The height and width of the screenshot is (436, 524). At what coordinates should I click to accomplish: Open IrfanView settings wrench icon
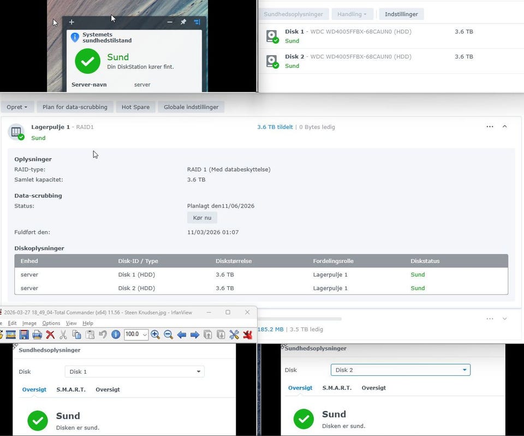coord(234,334)
